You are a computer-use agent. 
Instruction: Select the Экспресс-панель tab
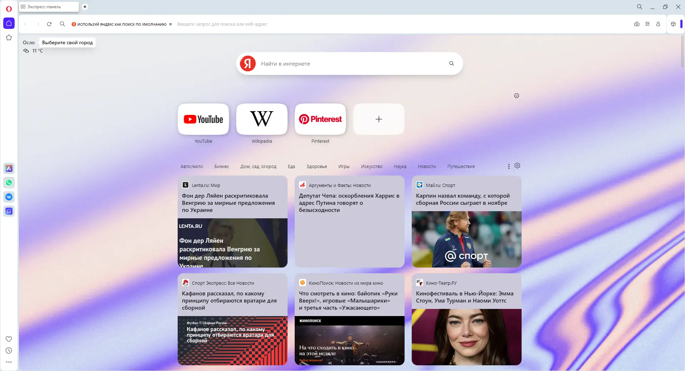pyautogui.click(x=49, y=7)
